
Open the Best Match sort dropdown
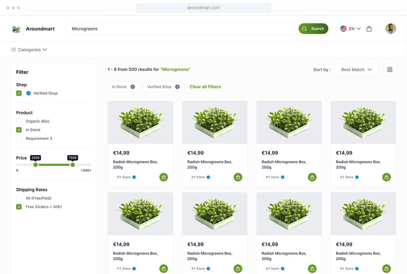356,70
